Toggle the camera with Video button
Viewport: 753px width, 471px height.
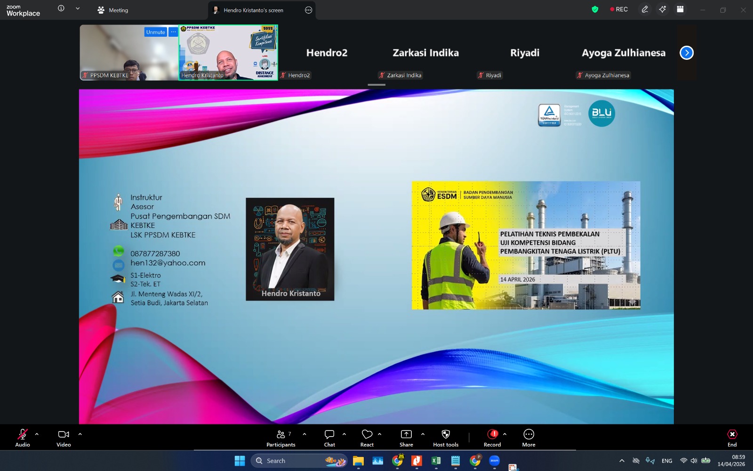(64, 438)
